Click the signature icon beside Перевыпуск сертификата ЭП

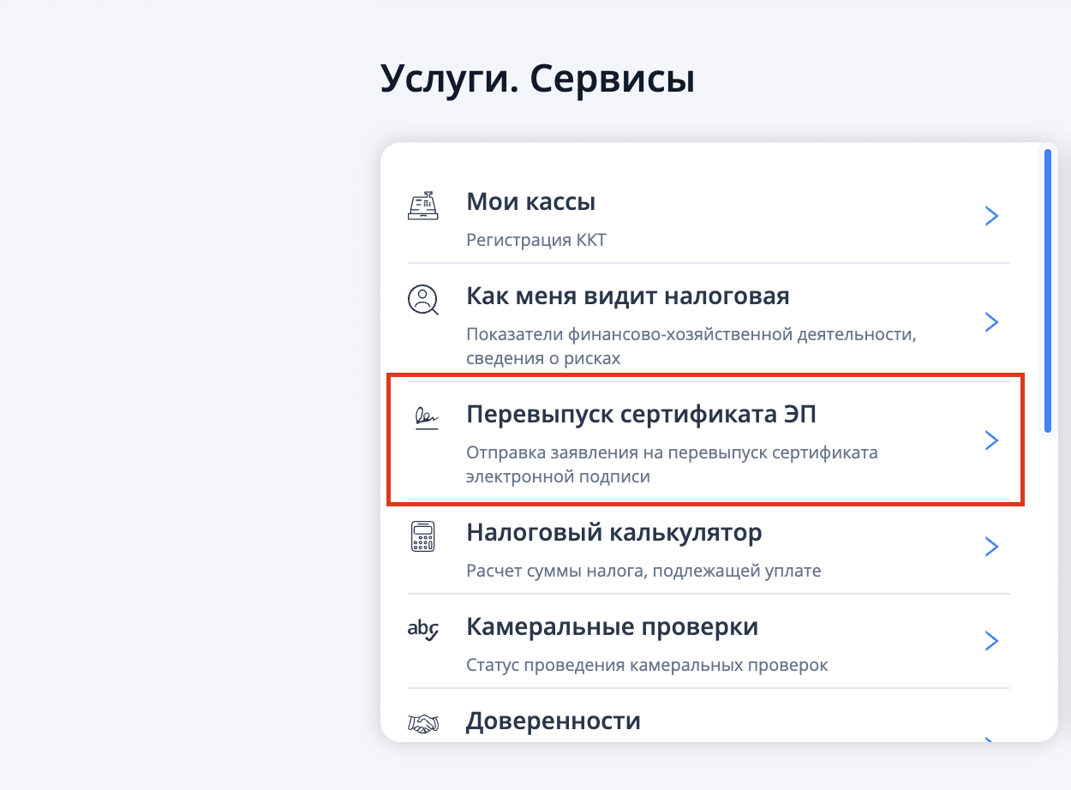[x=426, y=418]
